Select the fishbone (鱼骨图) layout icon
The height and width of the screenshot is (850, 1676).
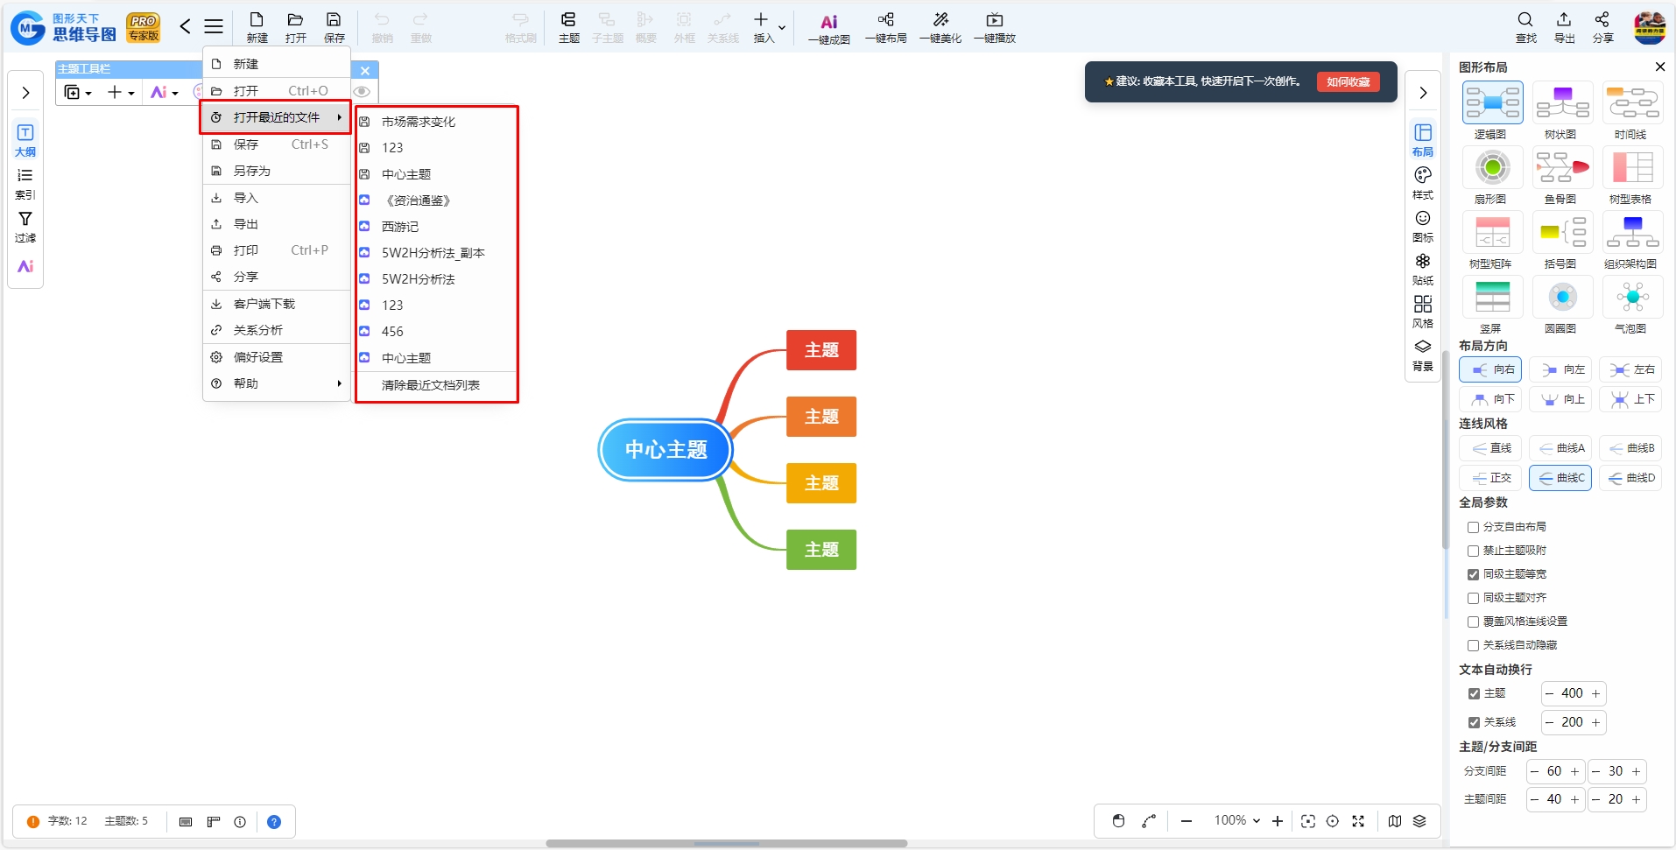coord(1562,168)
